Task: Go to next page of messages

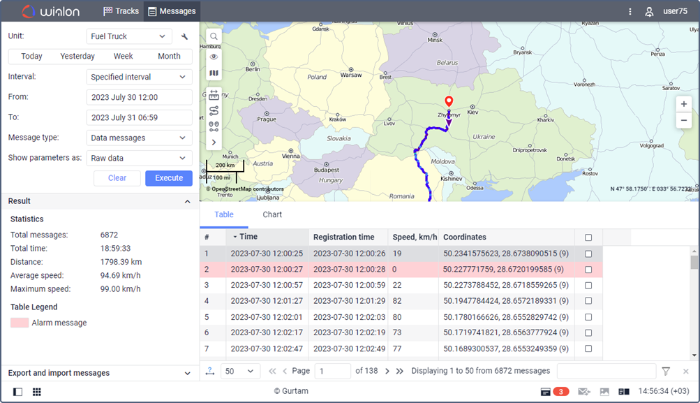Action: click(387, 372)
